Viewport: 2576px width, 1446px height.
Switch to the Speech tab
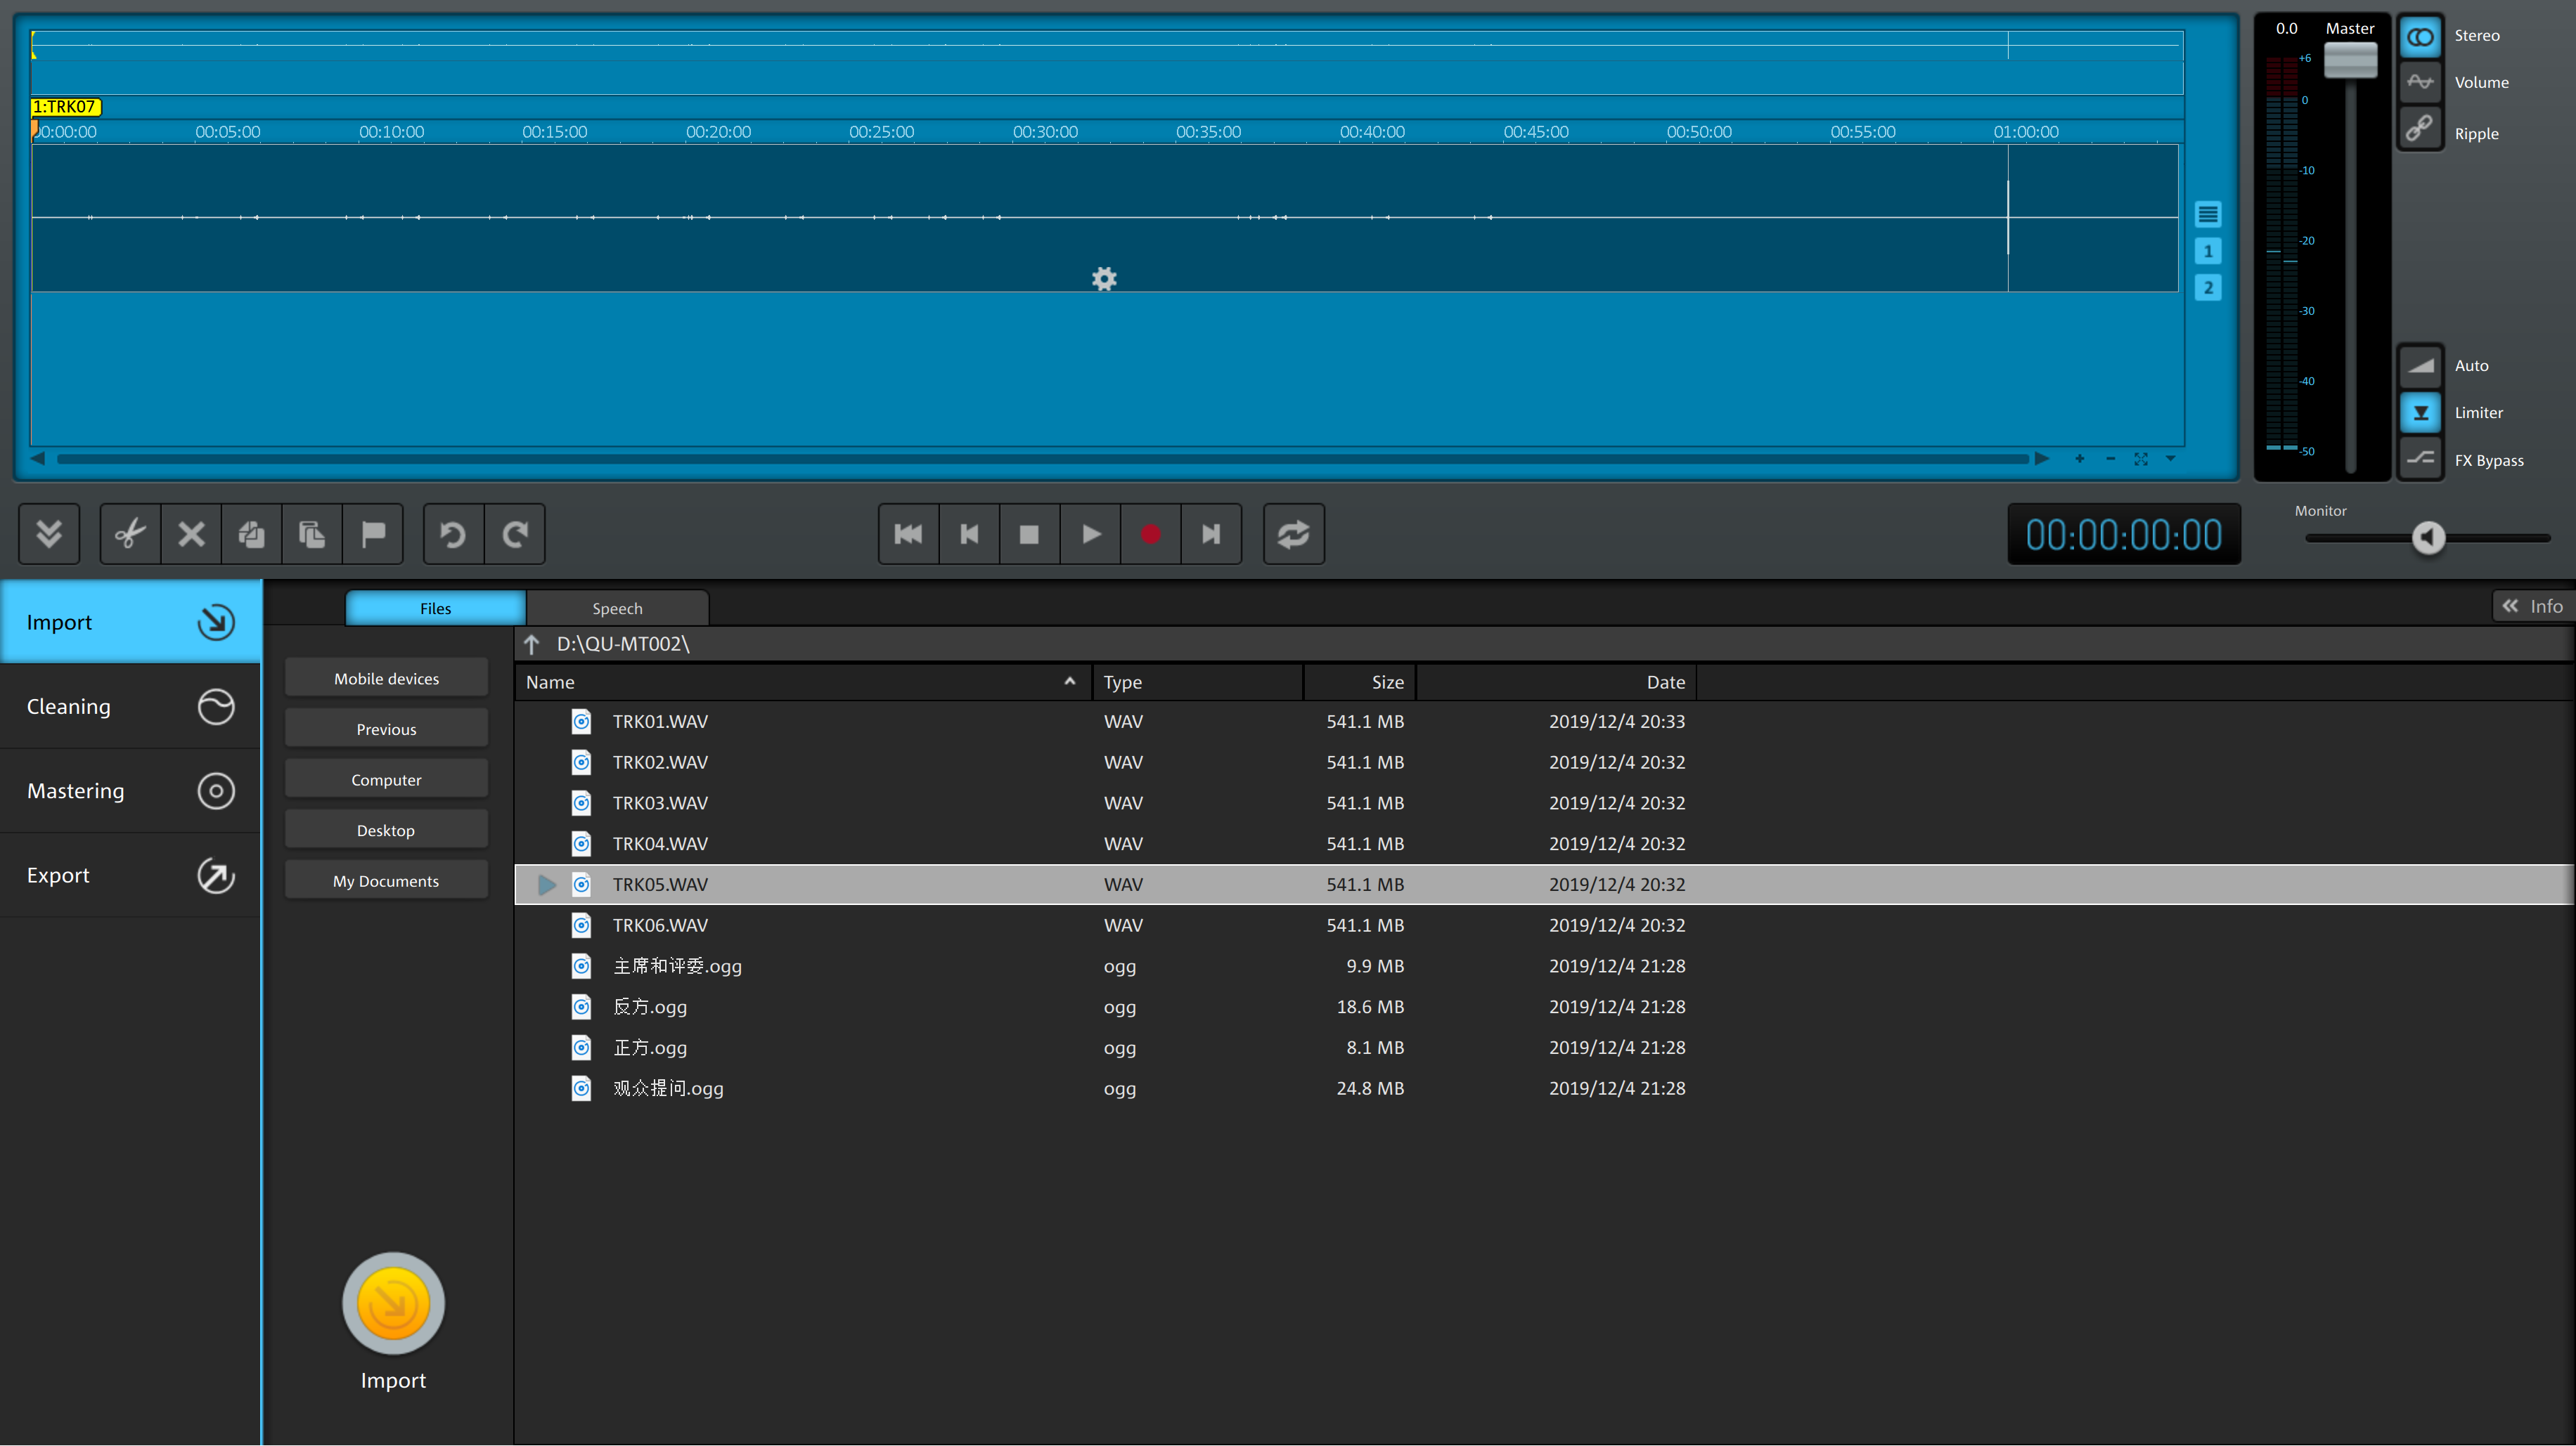[x=617, y=608]
